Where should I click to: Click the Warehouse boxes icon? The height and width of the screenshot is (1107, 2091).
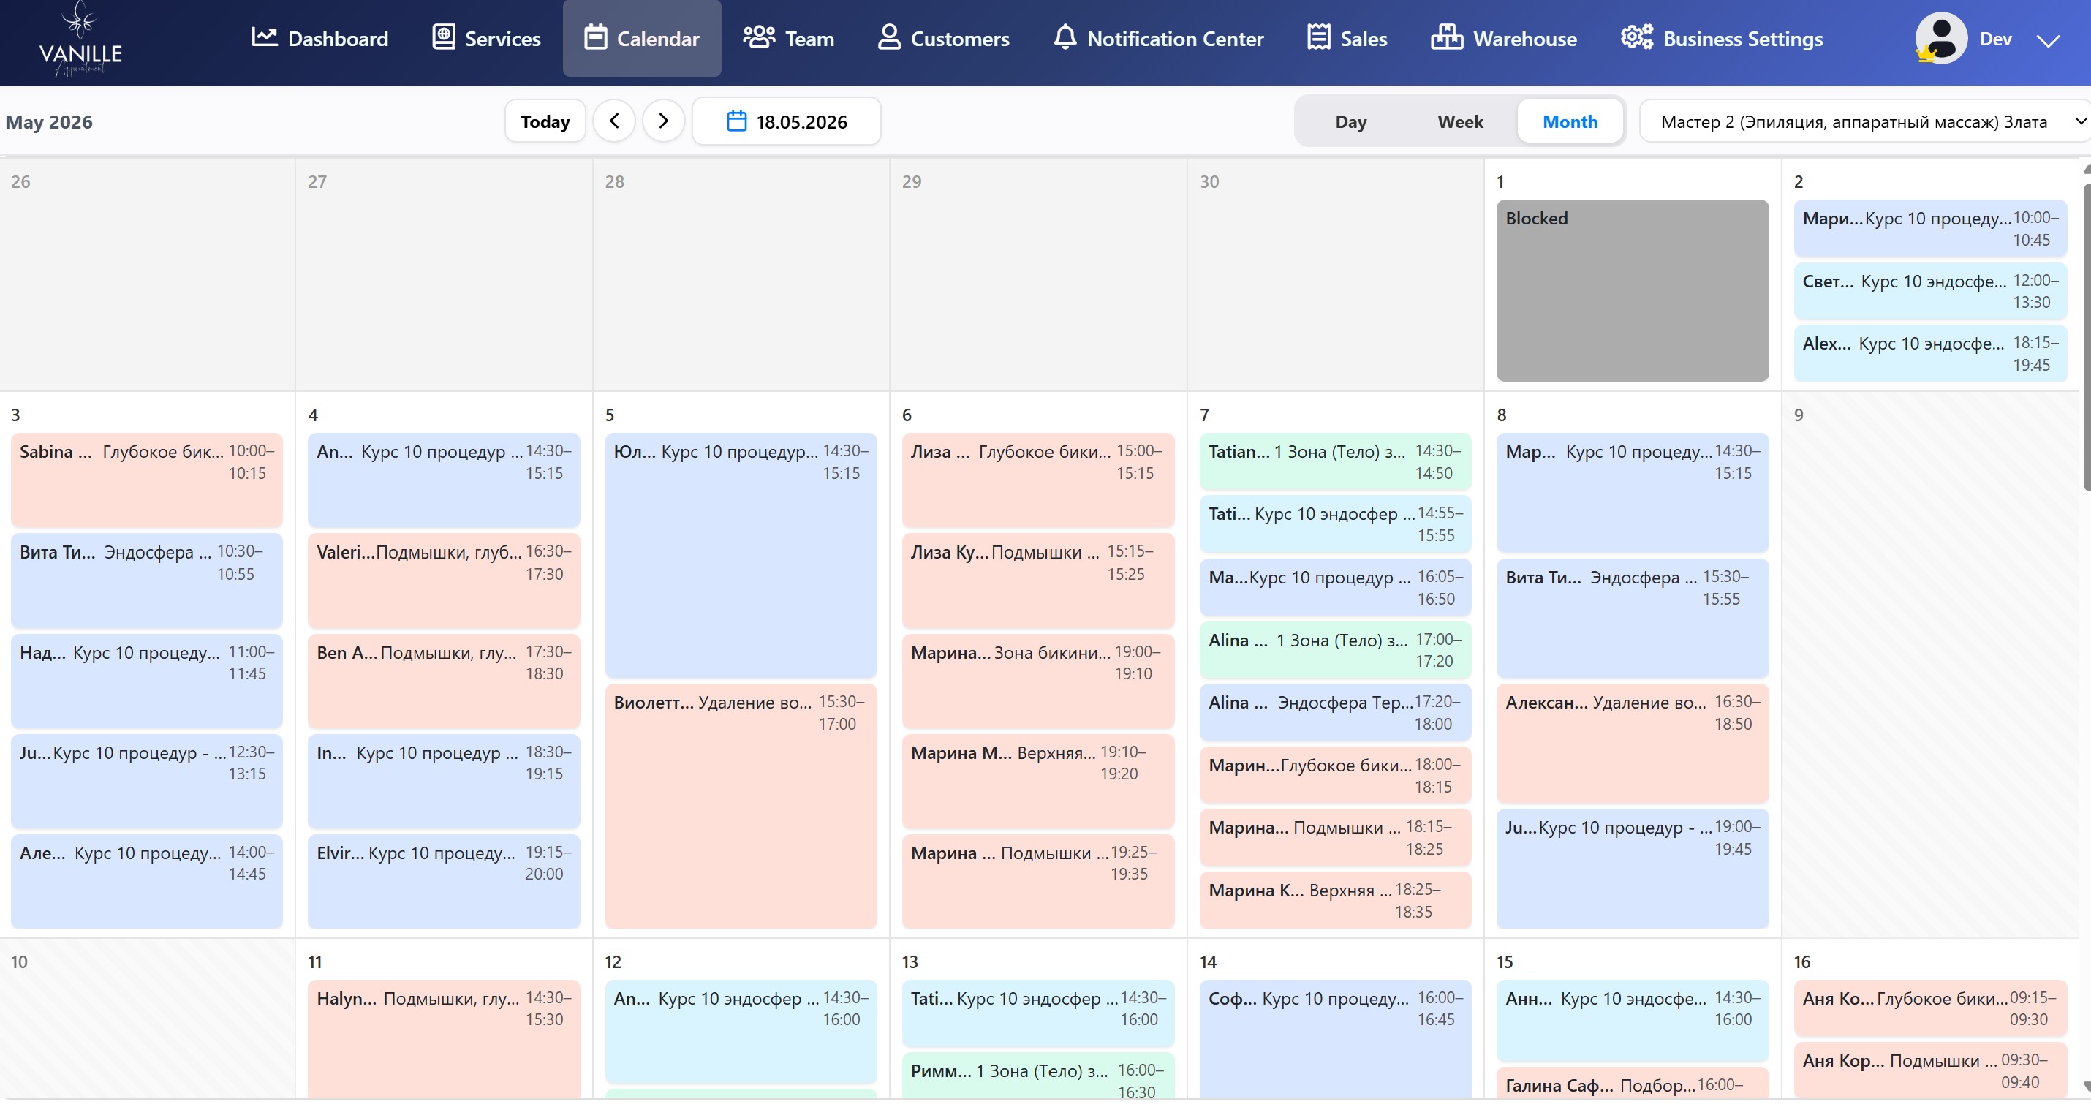click(1446, 37)
